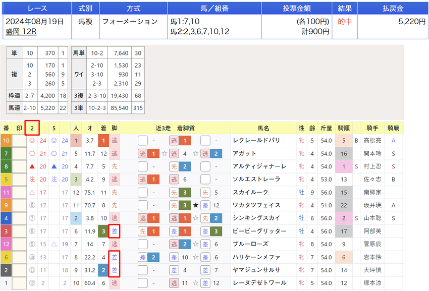
Task: Click horse name ハリケーンメファ
Action: click(x=256, y=257)
